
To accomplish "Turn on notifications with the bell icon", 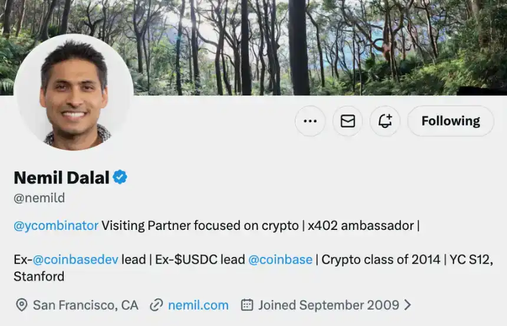I will 385,121.
